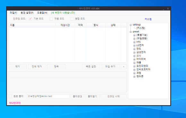Click the 제거 button
186x118 pixels.
click(x=18, y=67)
